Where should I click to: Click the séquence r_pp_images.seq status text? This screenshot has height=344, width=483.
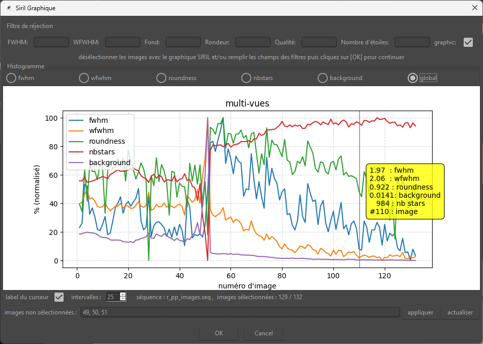click(x=174, y=297)
